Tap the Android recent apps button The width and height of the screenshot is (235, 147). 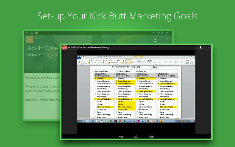[x=152, y=137]
